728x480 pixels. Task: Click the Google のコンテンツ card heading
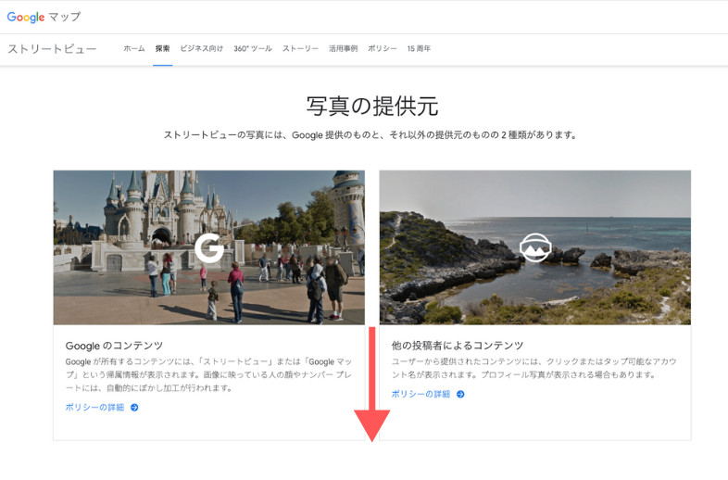(x=114, y=346)
